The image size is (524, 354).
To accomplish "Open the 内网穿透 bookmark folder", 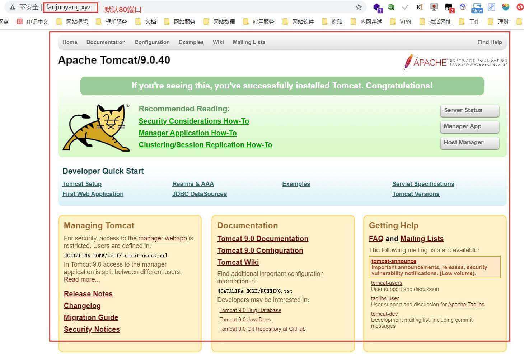I will click(x=366, y=21).
